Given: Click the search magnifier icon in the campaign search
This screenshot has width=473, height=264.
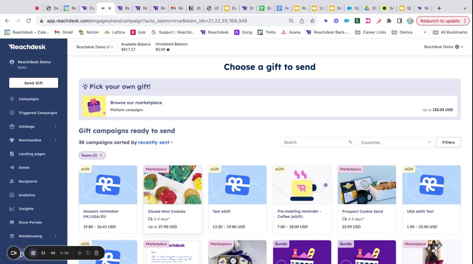Looking at the screenshot, I should [350, 142].
